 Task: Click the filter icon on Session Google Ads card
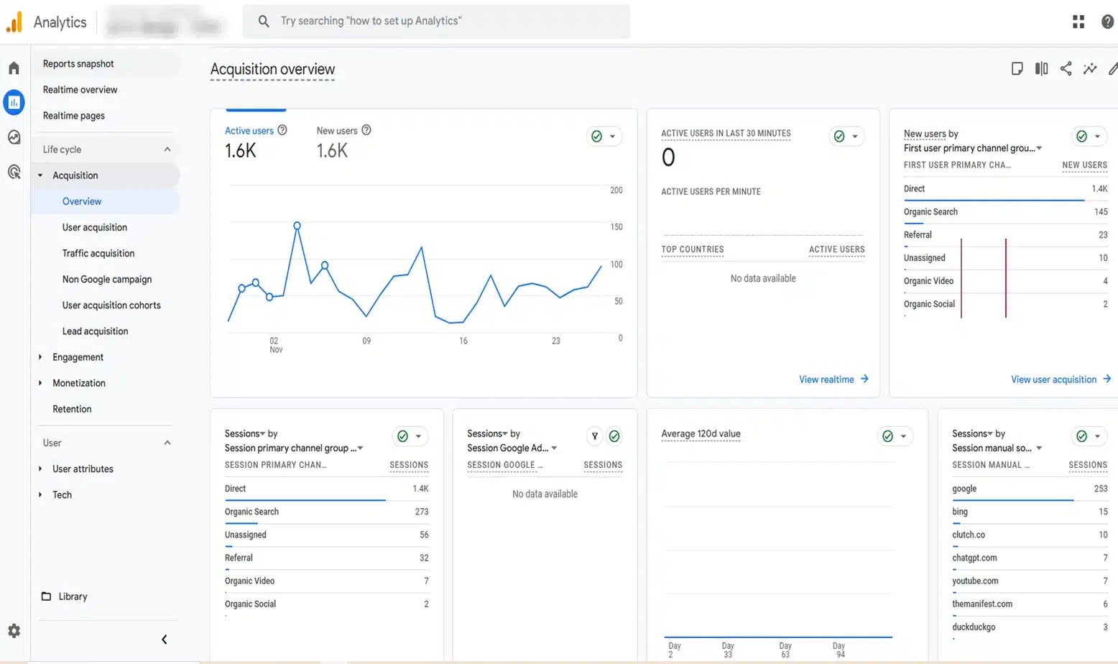[594, 436]
